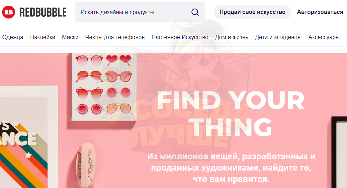Image resolution: width=347 pixels, height=188 pixels.
Task: Click the magnifying glass search icon
Action: point(195,12)
